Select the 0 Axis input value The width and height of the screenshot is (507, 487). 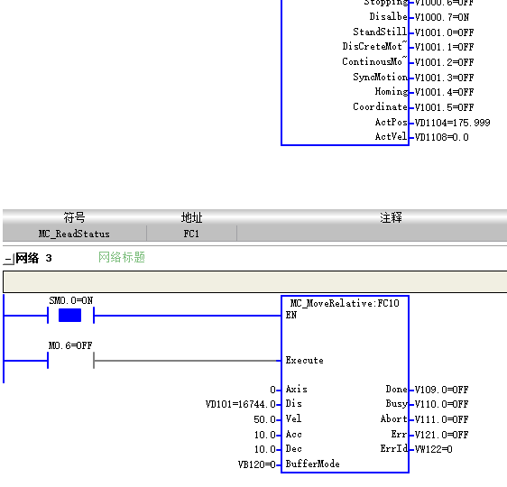273,391
